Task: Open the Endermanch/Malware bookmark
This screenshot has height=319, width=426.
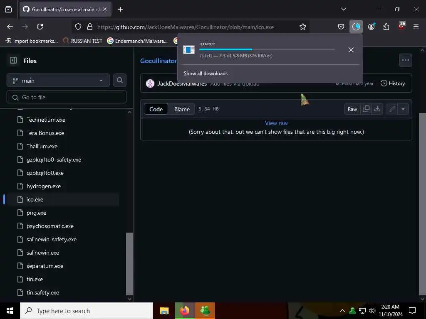Action: point(137,41)
